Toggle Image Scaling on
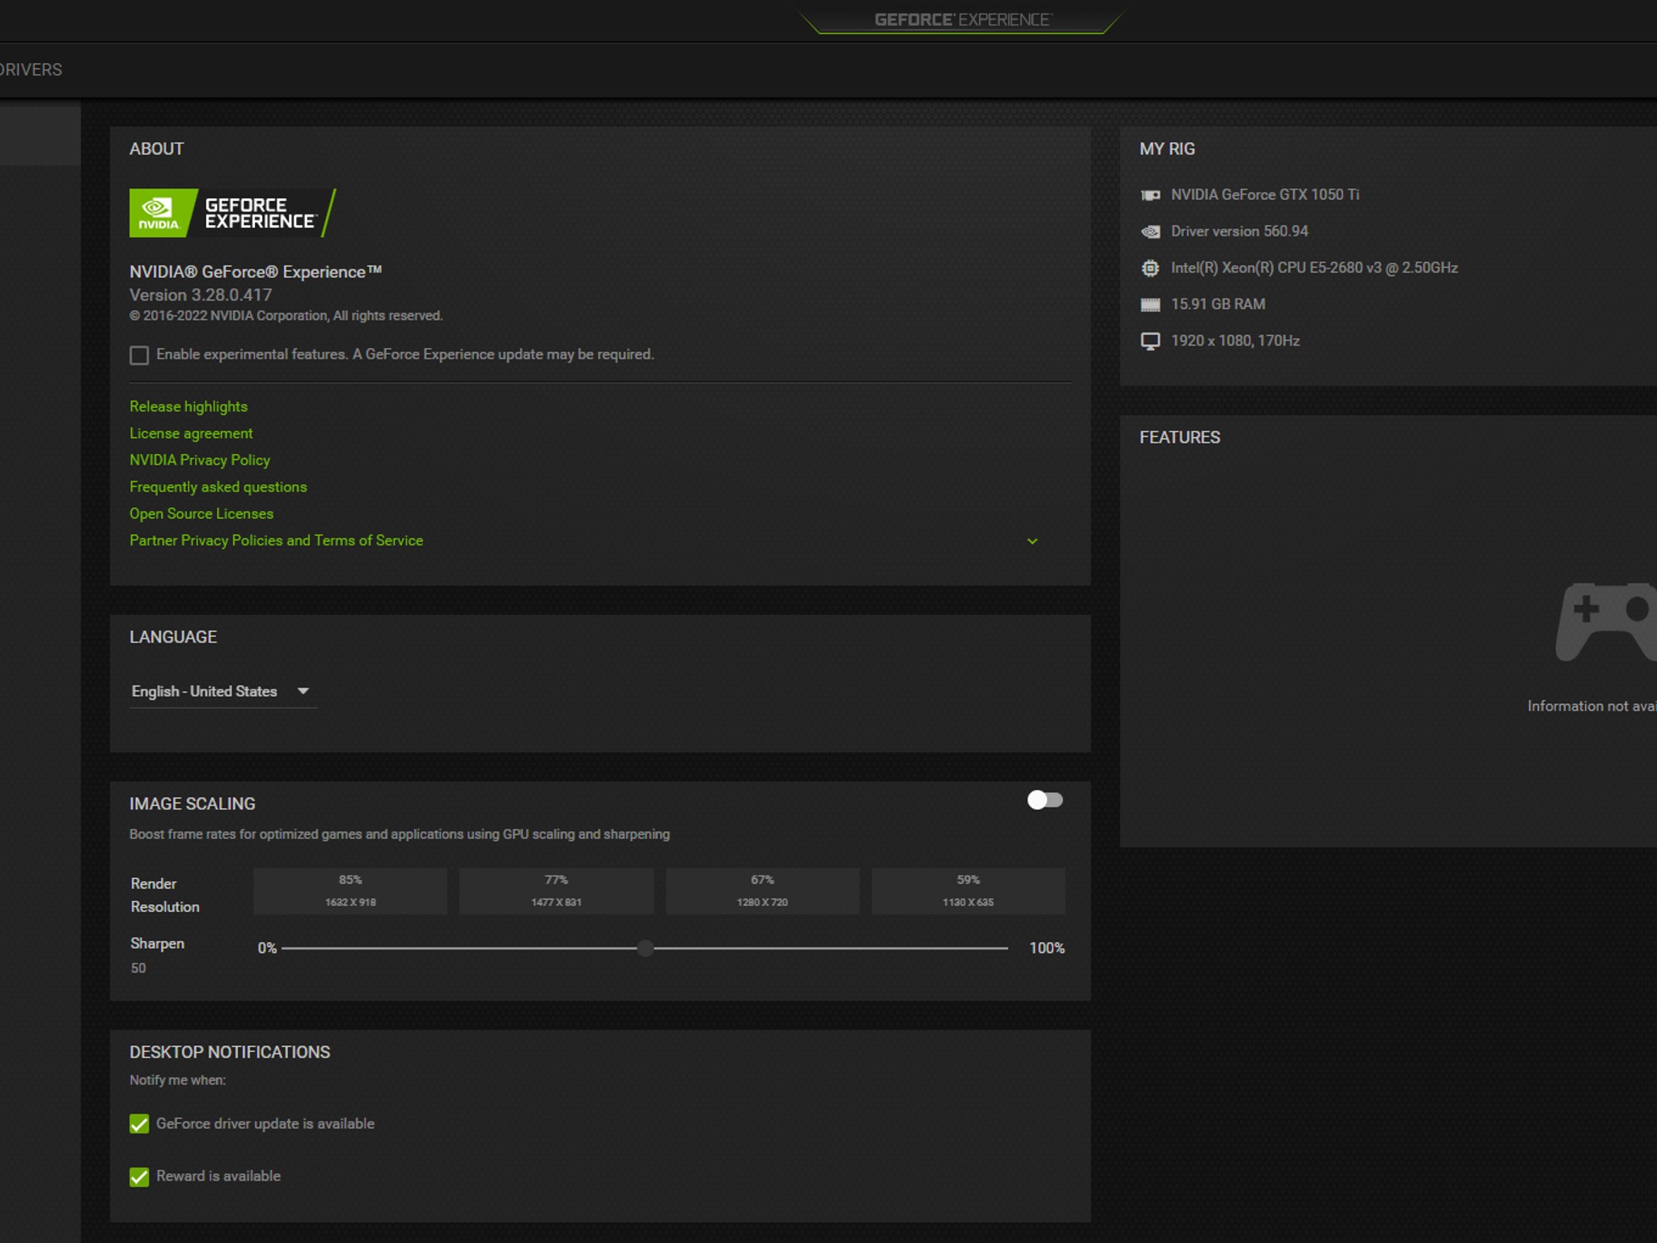This screenshot has height=1243, width=1657. tap(1045, 800)
